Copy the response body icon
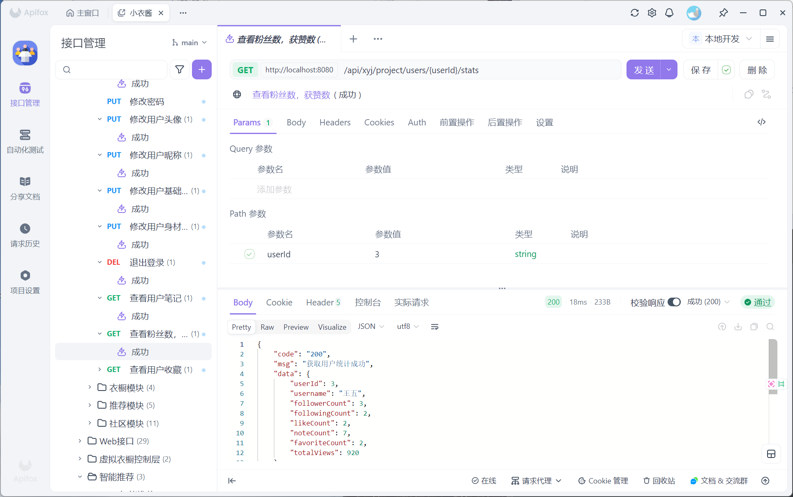The width and height of the screenshot is (793, 497). click(x=754, y=327)
